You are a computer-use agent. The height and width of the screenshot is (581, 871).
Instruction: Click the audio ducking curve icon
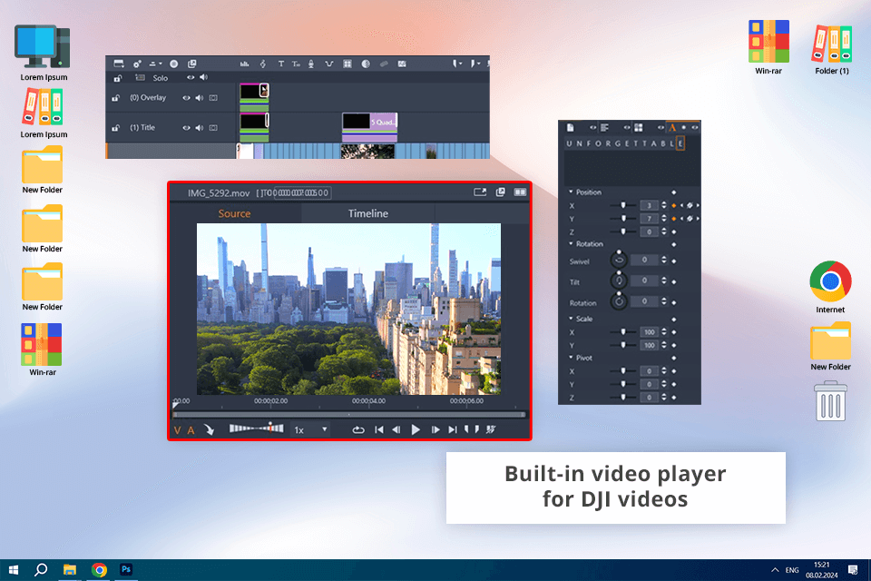click(329, 64)
